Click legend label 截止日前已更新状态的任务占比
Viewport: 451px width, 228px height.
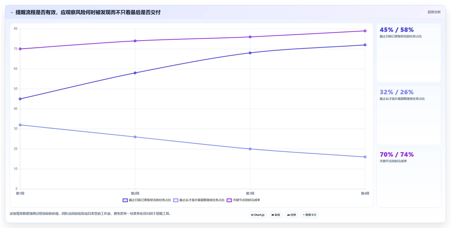(150, 200)
